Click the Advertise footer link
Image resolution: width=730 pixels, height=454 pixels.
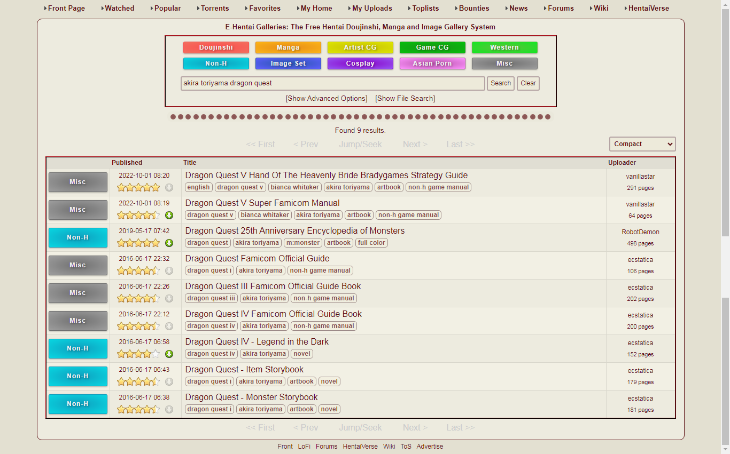[430, 447]
